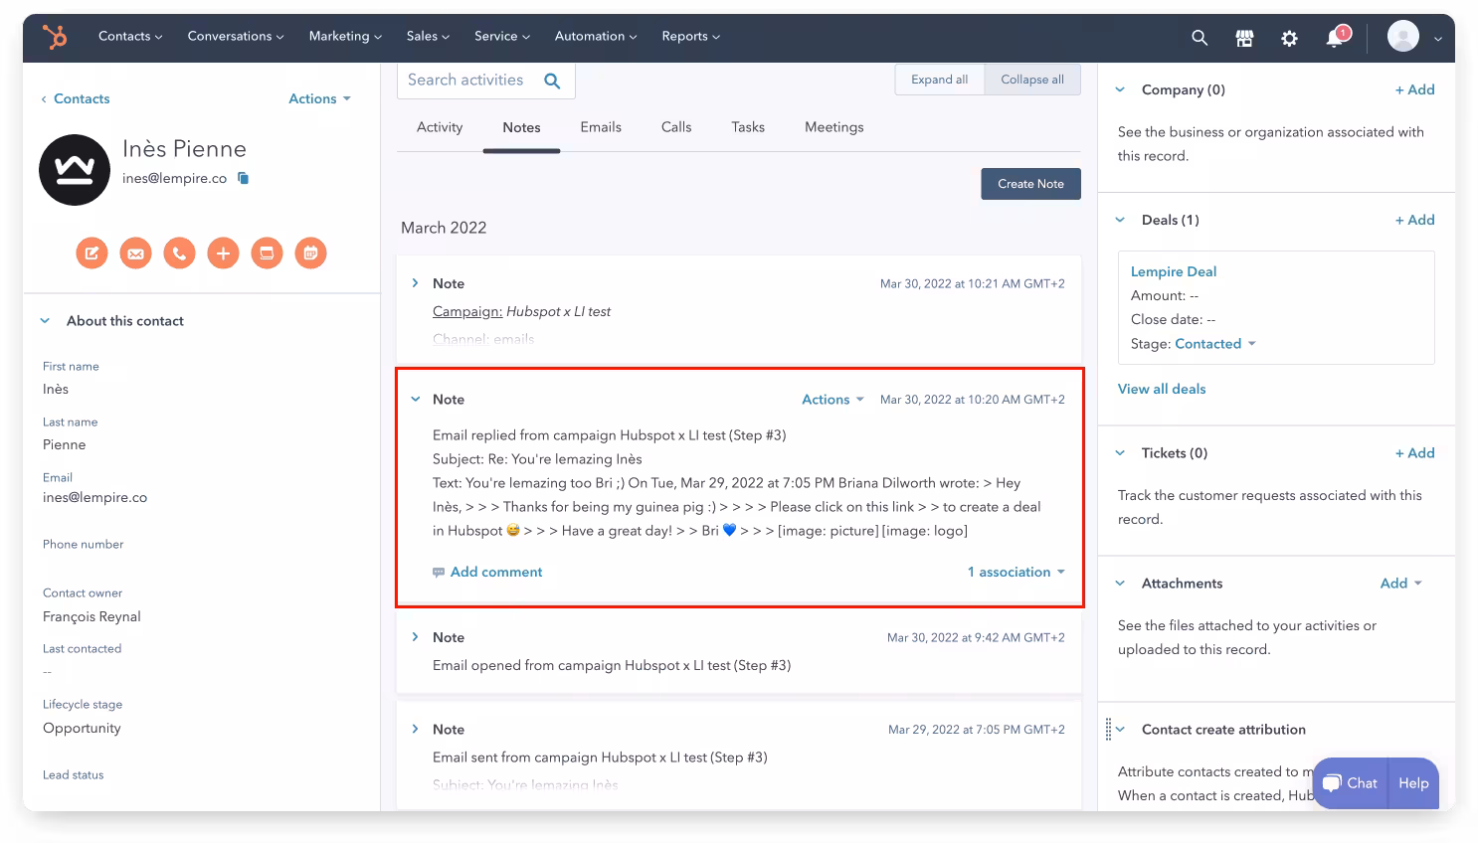This screenshot has width=1478, height=843.
Task: Expand the 1 association dropdown
Action: [1016, 573]
